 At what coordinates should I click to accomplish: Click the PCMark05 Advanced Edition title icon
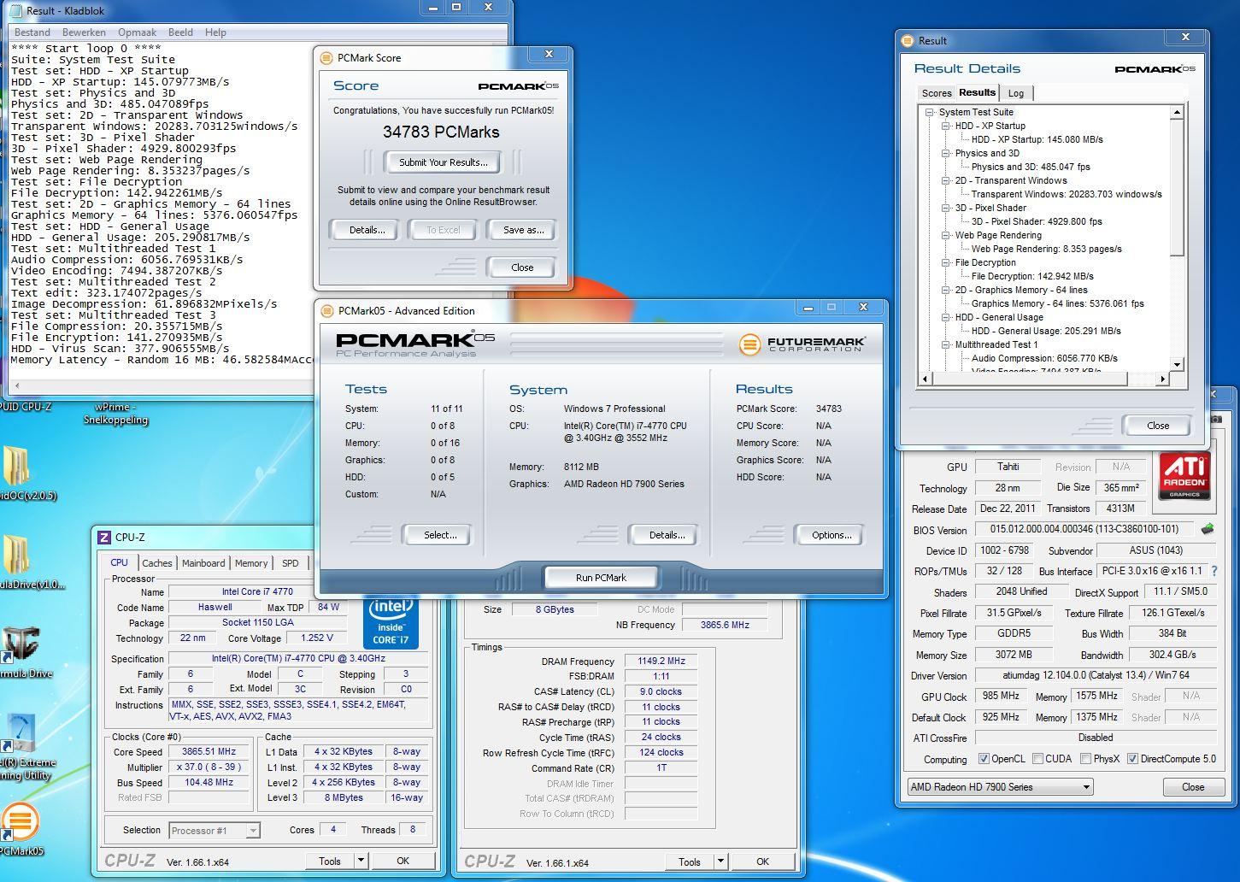[x=327, y=311]
